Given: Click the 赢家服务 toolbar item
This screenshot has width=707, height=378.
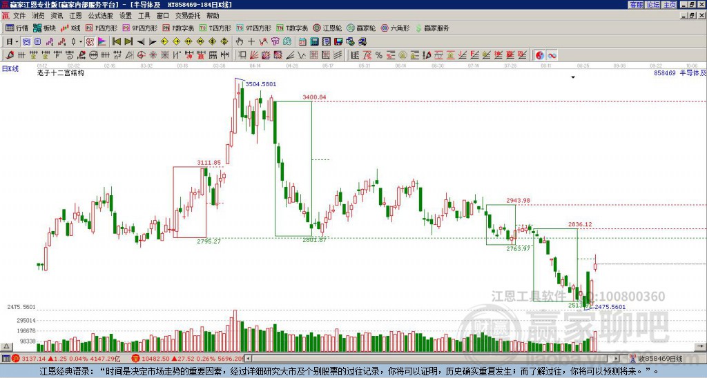Looking at the screenshot, I should pos(432,28).
